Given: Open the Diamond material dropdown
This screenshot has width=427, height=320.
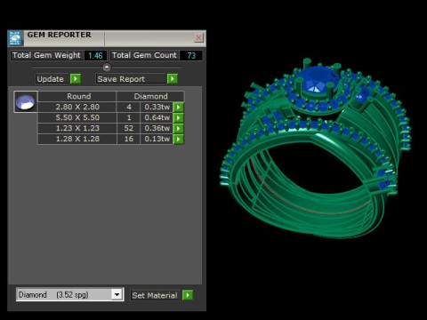Looking at the screenshot, I should pos(117,294).
